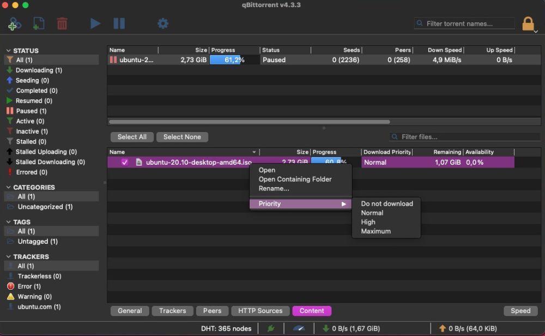Screen dimensions: 545x336
Task: Choose Open in the context menu
Action: point(267,170)
